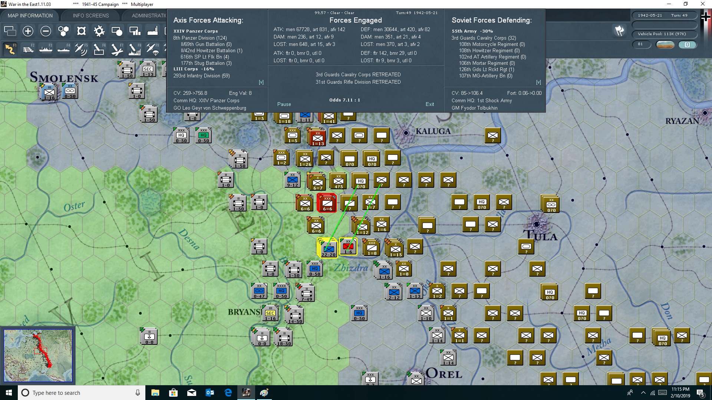
Task: Click Pause in combat report
Action: point(284,104)
